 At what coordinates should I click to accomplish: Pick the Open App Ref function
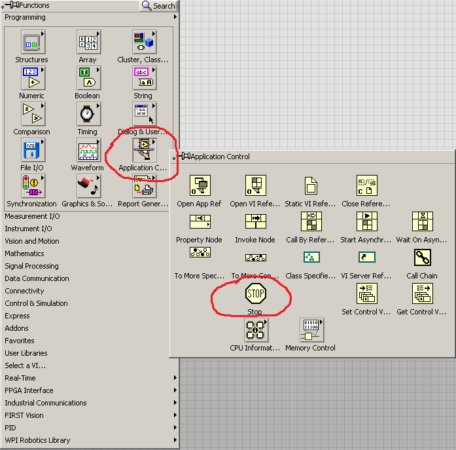200,186
